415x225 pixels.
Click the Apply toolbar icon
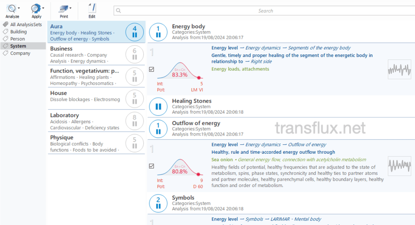point(35,8)
